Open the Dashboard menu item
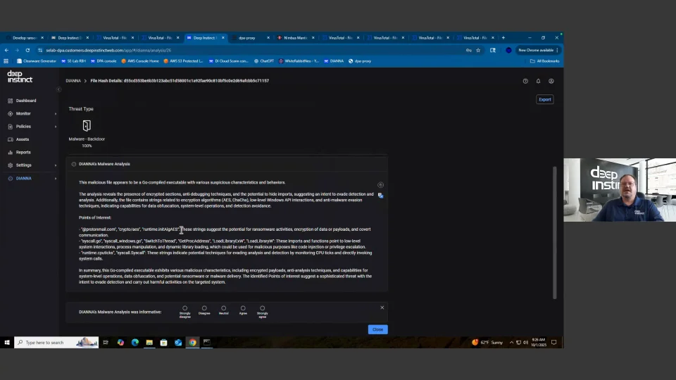The height and width of the screenshot is (380, 676). (x=26, y=101)
